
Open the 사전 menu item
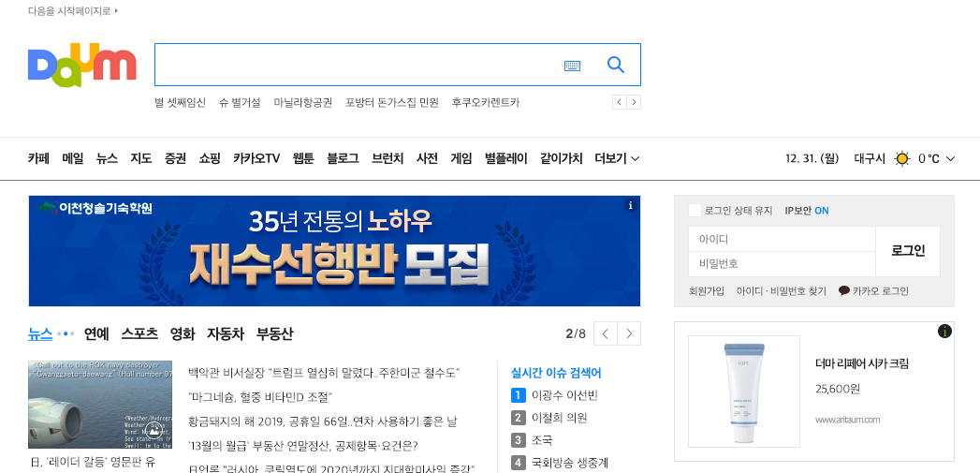point(428,159)
